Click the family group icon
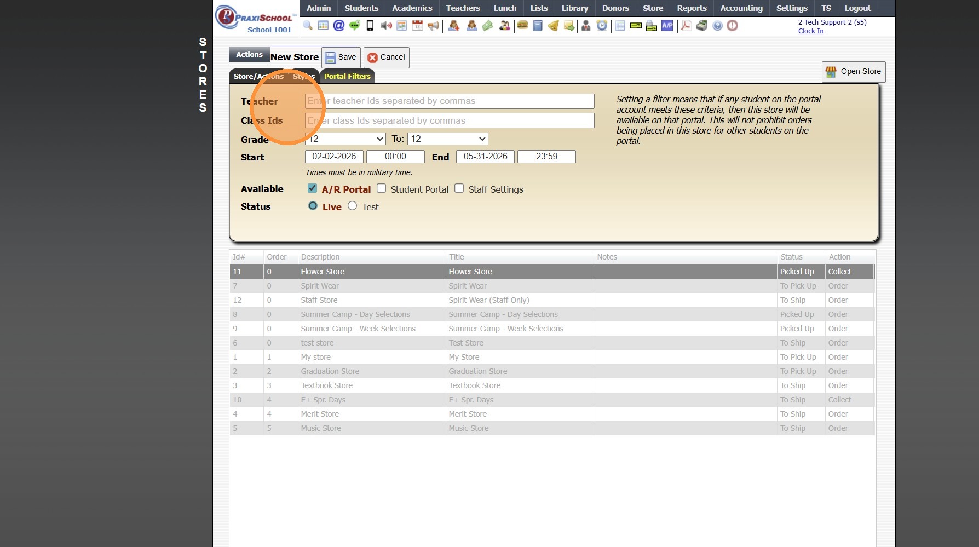The image size is (979, 547). (x=504, y=26)
